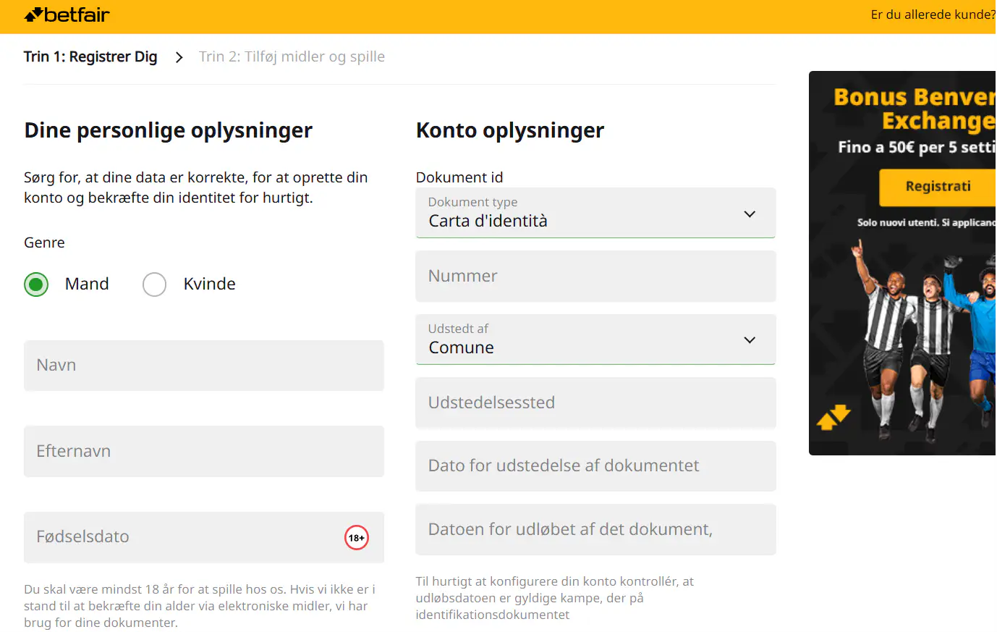Click the Er du allerede kunde link
The image size is (997, 632).
(x=933, y=14)
